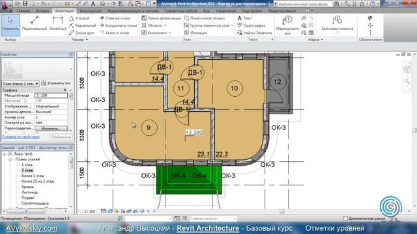Open the Управление ribbon tab
This screenshot has height=234, width=417.
tap(225, 11)
